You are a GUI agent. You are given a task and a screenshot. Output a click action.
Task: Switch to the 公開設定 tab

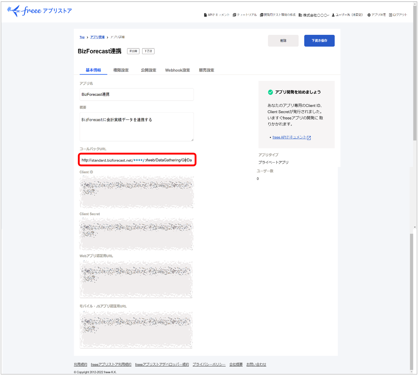[148, 70]
